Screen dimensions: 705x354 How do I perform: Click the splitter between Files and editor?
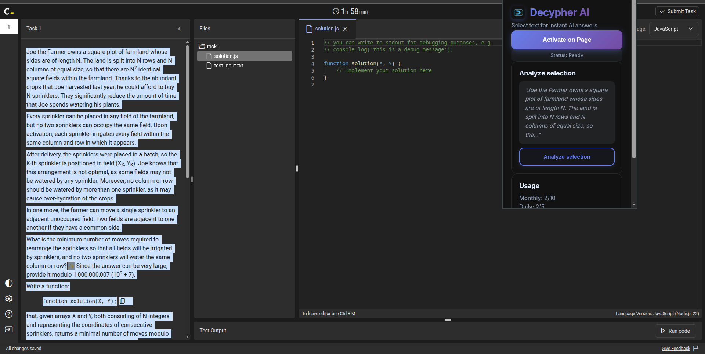[297, 169]
